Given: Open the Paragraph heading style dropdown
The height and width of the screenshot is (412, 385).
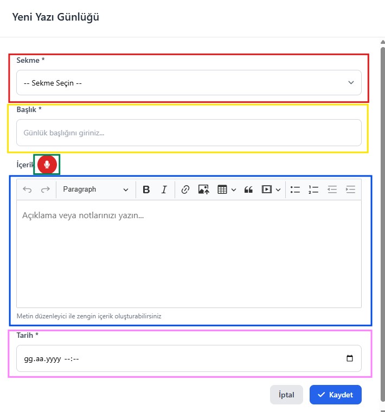Looking at the screenshot, I should point(95,189).
